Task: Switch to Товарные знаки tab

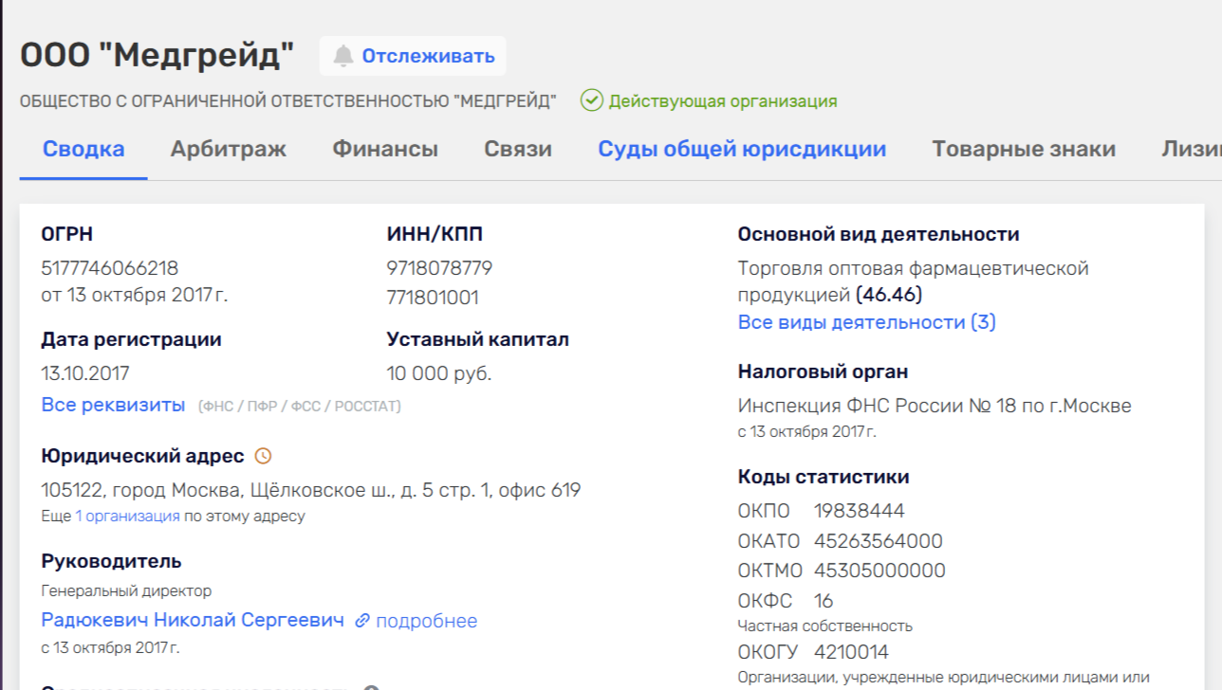Action: 1024,149
